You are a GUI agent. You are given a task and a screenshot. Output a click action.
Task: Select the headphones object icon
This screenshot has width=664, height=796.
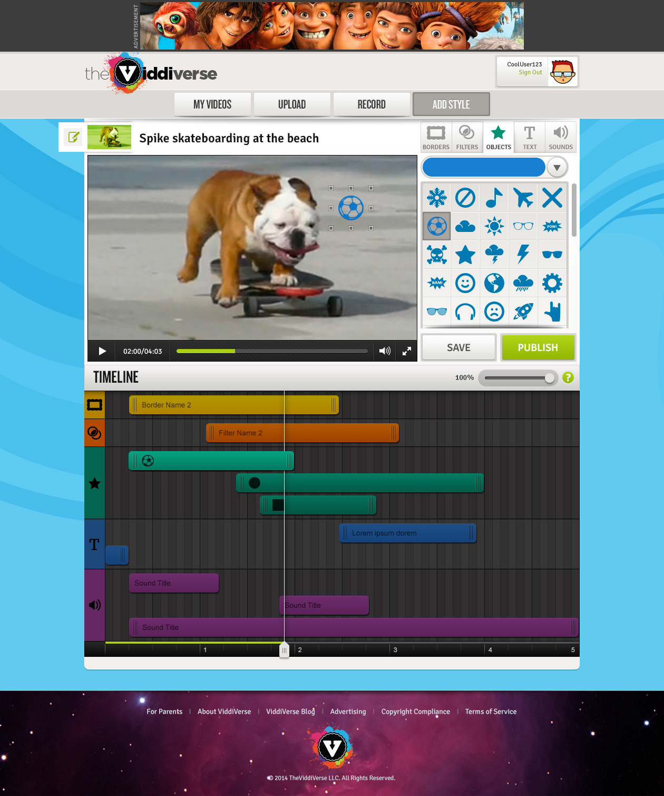coord(465,312)
